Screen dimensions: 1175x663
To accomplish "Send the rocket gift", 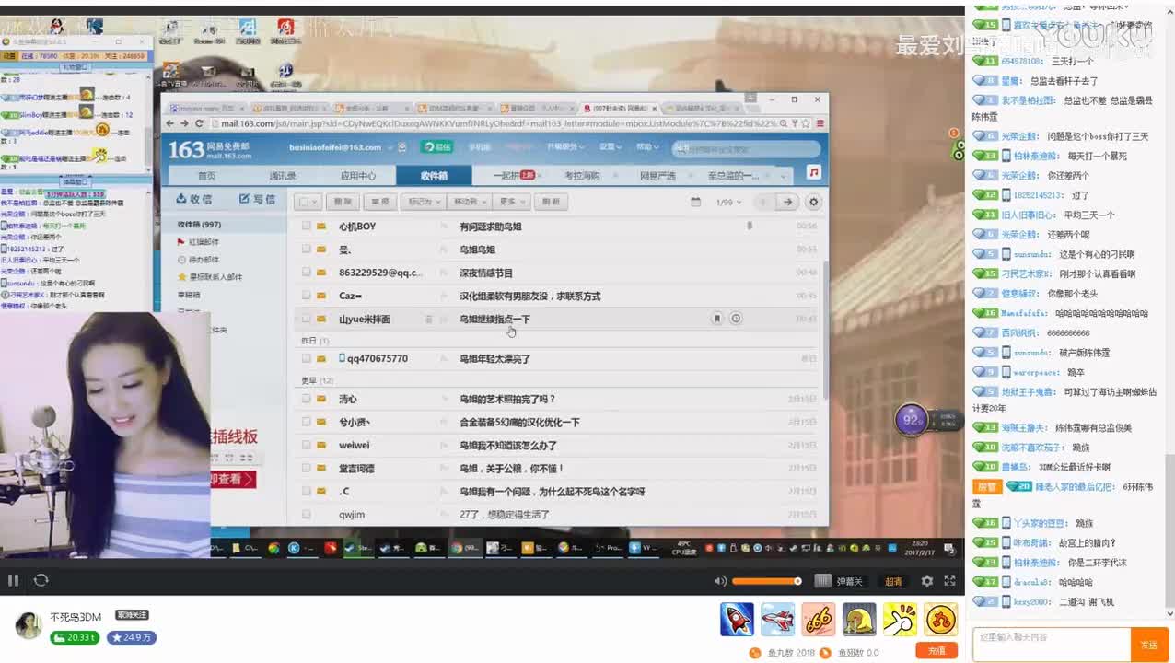I will click(737, 619).
